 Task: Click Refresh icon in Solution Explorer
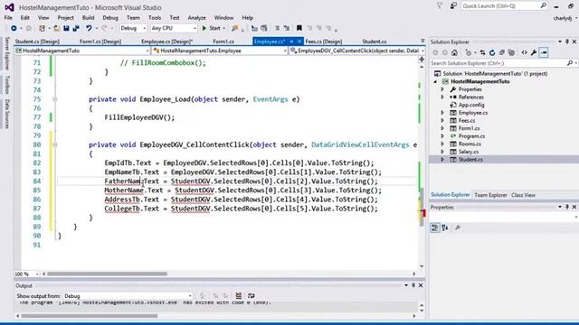click(492, 52)
